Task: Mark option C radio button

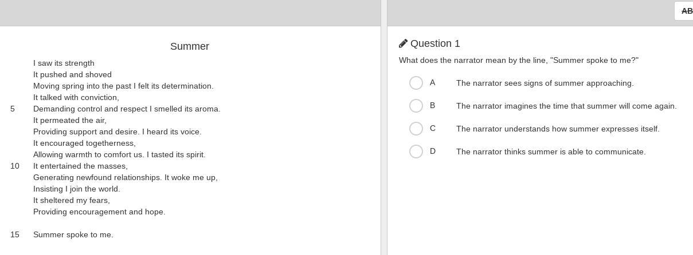Action: (x=416, y=129)
